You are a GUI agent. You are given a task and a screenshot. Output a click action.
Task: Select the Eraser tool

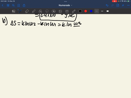[27, 11]
